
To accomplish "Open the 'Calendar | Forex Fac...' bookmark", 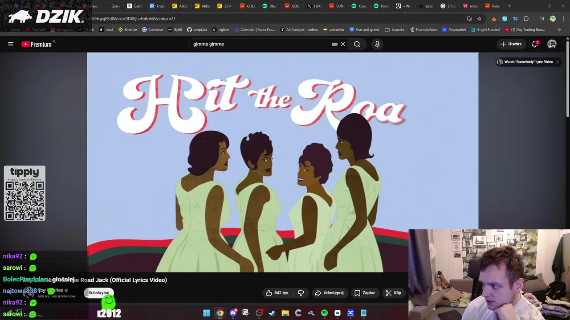I will 254,30.
